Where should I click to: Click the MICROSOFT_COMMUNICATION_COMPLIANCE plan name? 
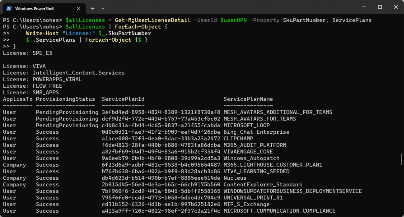279,211
